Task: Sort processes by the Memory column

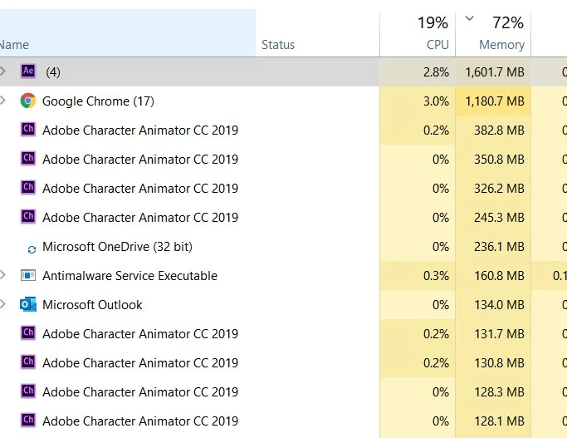Action: pyautogui.click(x=493, y=33)
